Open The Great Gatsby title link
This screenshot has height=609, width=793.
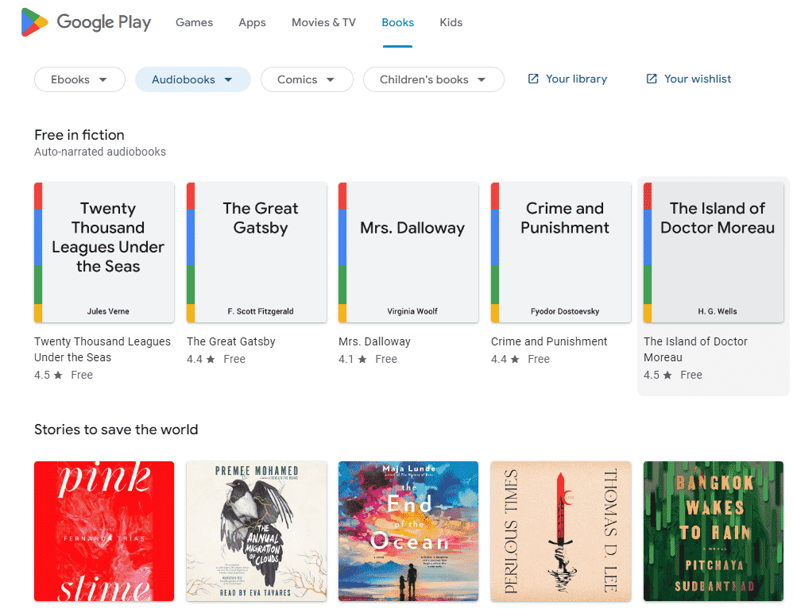point(231,341)
